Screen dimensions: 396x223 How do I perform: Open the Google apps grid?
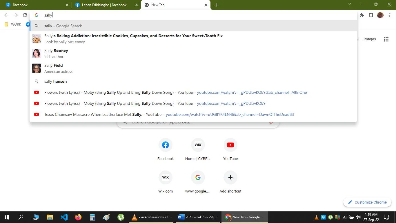(386, 39)
